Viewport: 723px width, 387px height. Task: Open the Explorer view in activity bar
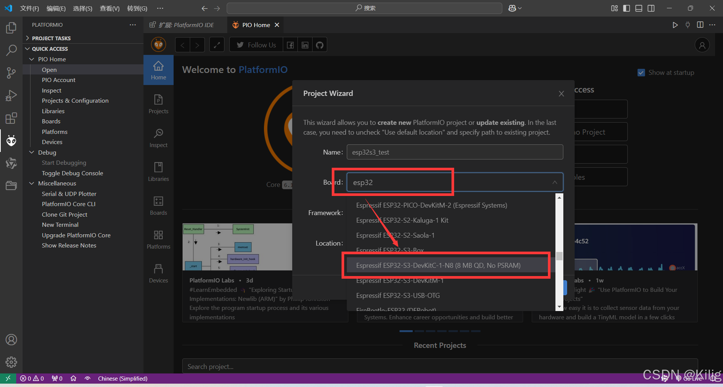[11, 28]
